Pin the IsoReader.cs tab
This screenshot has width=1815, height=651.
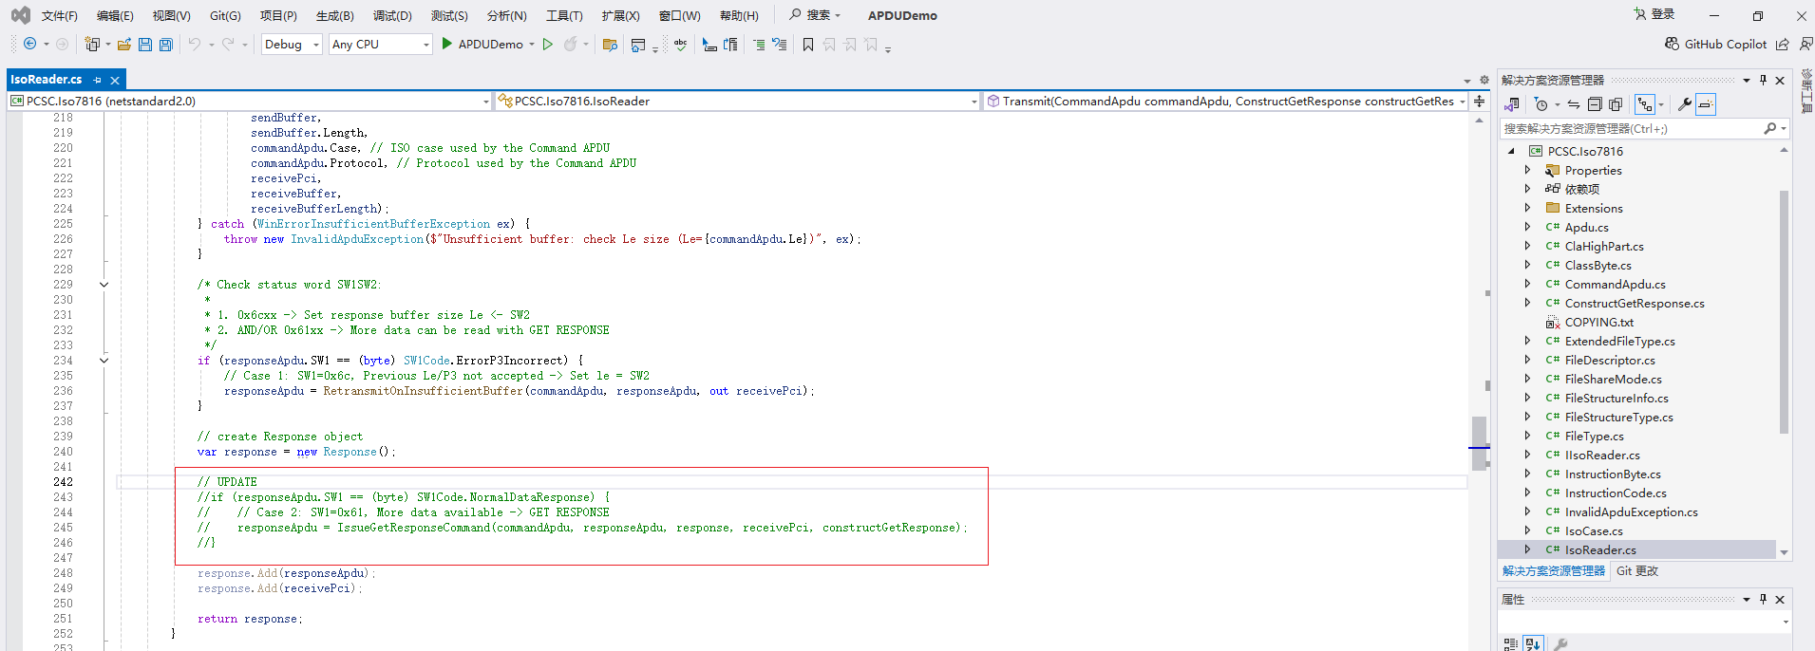[97, 80]
